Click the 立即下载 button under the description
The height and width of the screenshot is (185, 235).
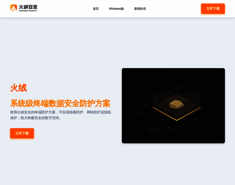(x=22, y=133)
